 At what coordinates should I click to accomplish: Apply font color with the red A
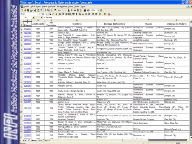click(x=109, y=14)
